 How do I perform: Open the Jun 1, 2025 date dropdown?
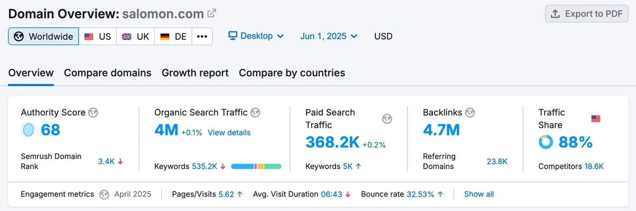click(329, 36)
